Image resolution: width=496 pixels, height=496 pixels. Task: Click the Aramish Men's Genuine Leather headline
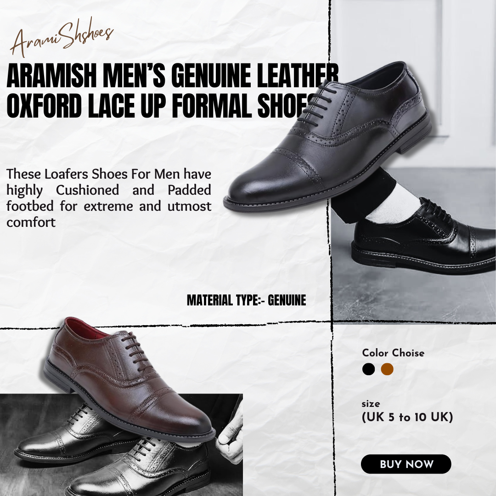tap(172, 76)
